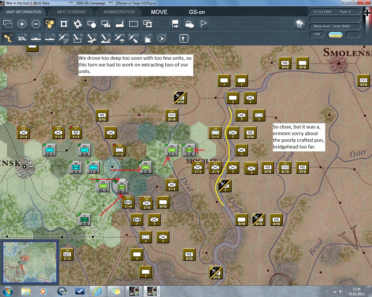
Task: Click the Smolensk city on the map
Action: (x=339, y=63)
